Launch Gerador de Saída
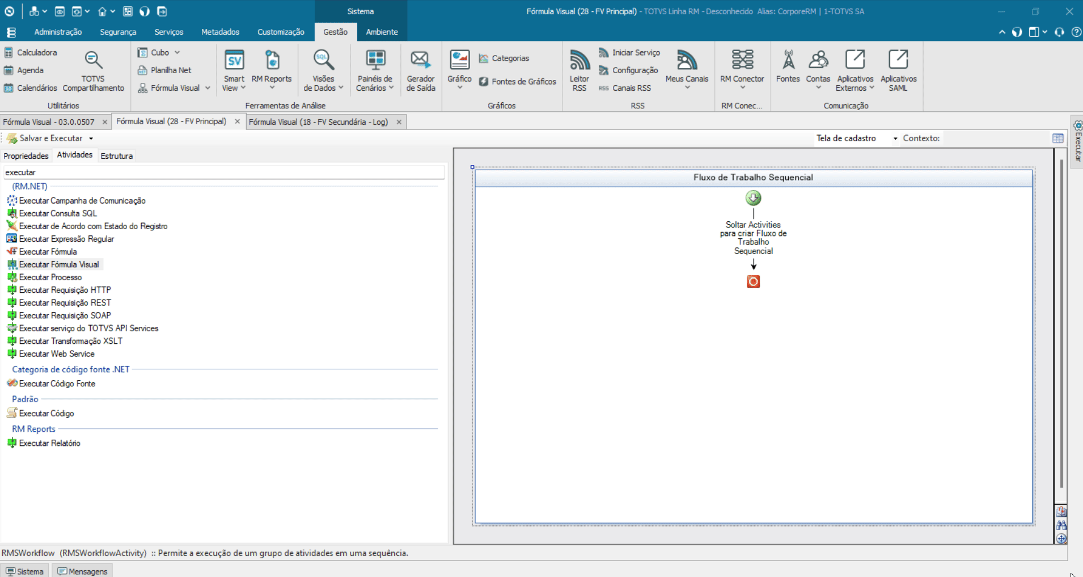This screenshot has height=577, width=1083. [x=421, y=71]
